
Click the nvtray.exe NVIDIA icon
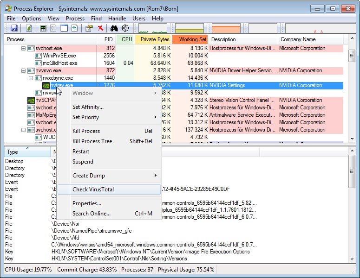(x=46, y=85)
